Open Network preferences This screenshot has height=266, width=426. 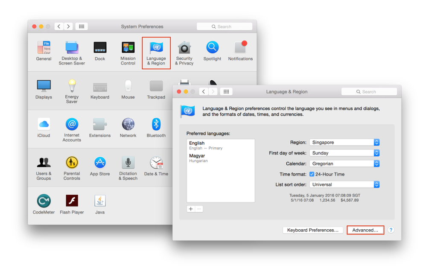click(x=128, y=128)
